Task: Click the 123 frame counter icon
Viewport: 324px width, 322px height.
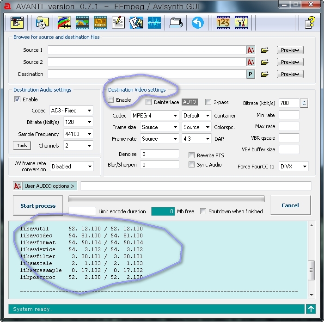Action: [x=223, y=23]
